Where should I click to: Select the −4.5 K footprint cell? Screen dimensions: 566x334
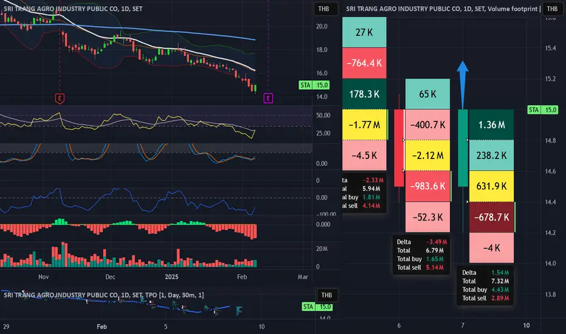point(364,155)
